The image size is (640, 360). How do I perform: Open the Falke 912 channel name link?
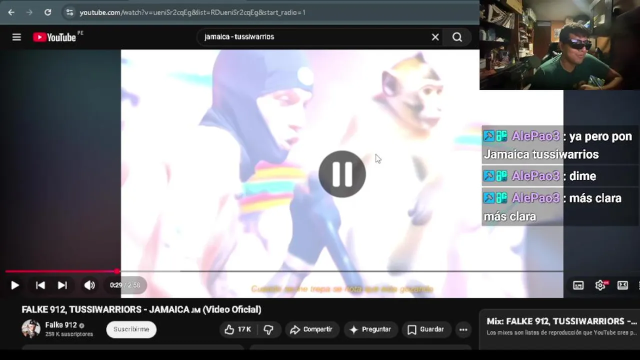[61, 325]
